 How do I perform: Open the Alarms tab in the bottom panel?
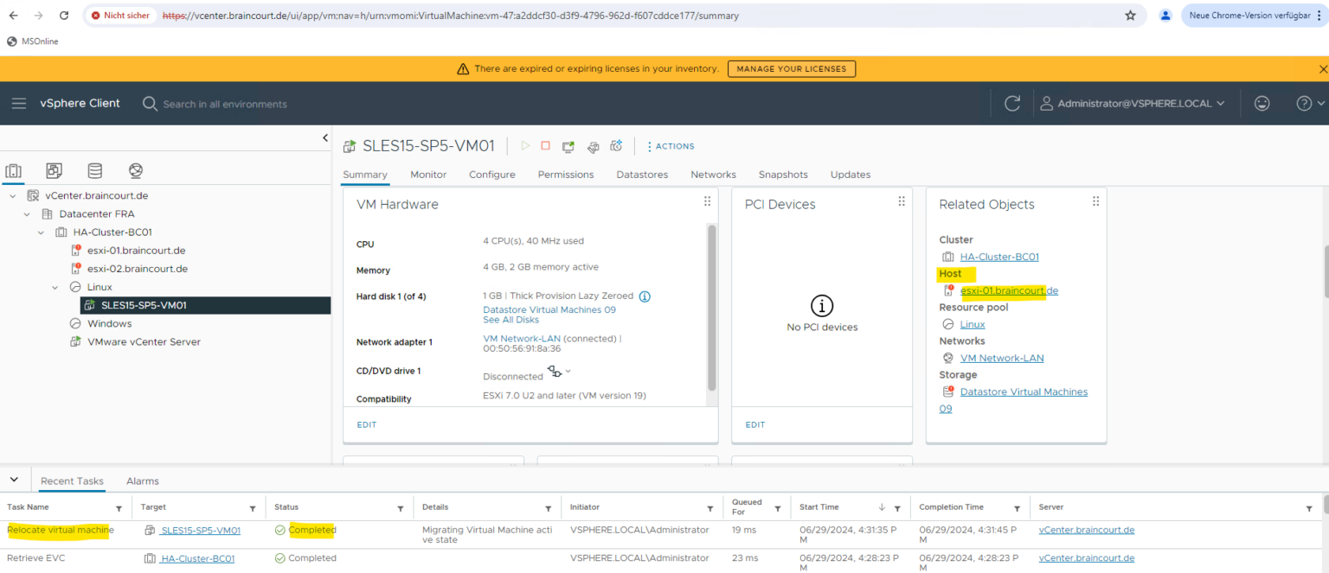pyautogui.click(x=142, y=481)
